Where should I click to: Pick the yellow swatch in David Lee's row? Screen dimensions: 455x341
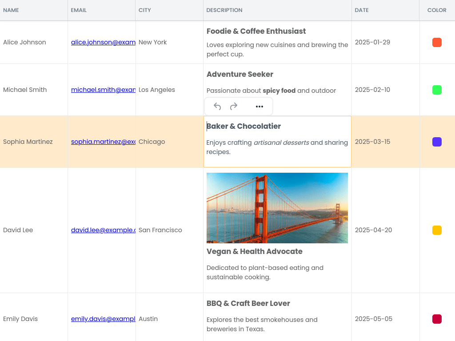[437, 230]
